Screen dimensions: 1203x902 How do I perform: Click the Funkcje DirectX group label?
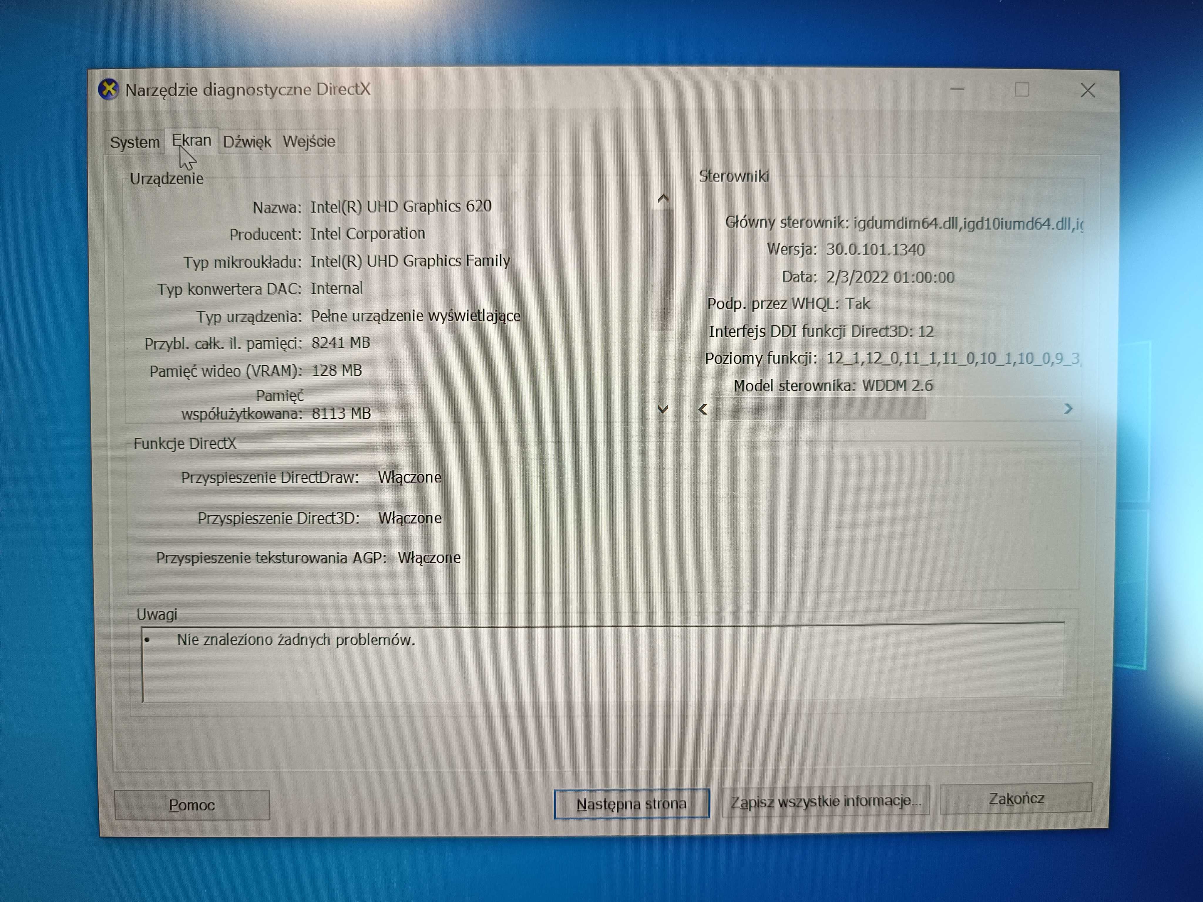pyautogui.click(x=185, y=444)
